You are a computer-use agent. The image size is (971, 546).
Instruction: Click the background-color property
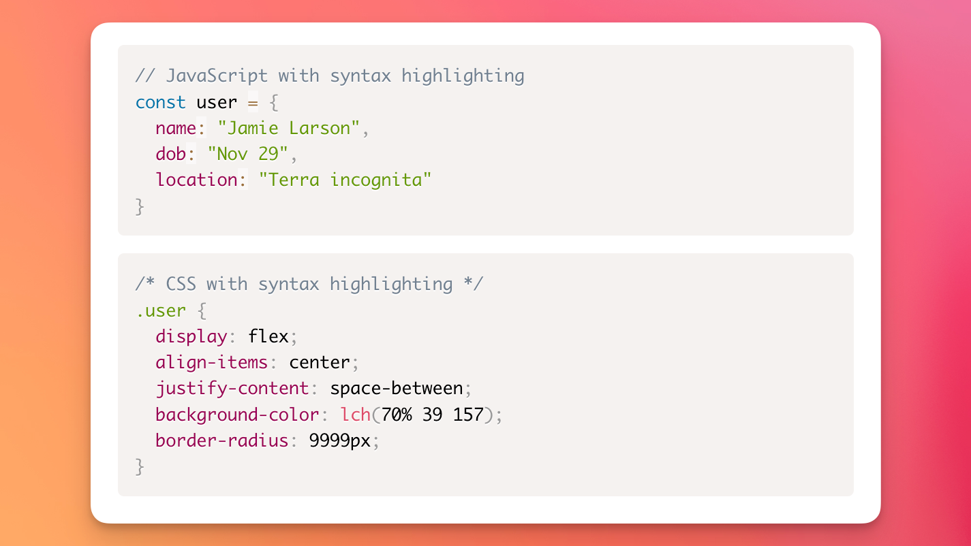click(237, 415)
